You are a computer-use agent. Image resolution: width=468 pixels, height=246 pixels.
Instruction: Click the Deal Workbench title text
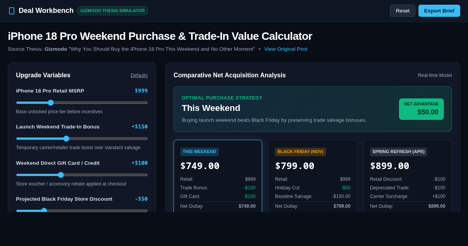tap(46, 11)
